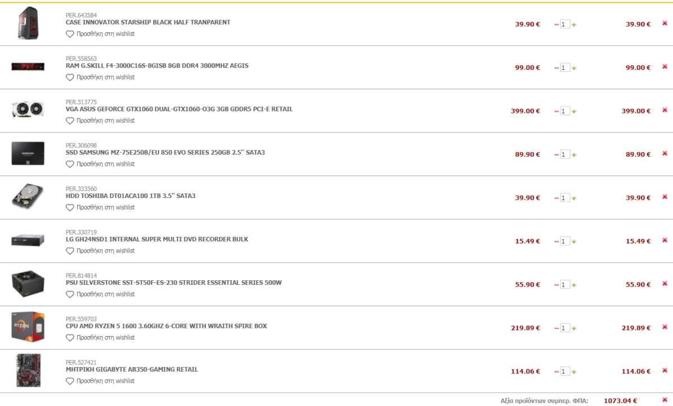Add HDD Toshiba DT01ACA100 to wishlist
673x406 pixels.
[x=100, y=208]
